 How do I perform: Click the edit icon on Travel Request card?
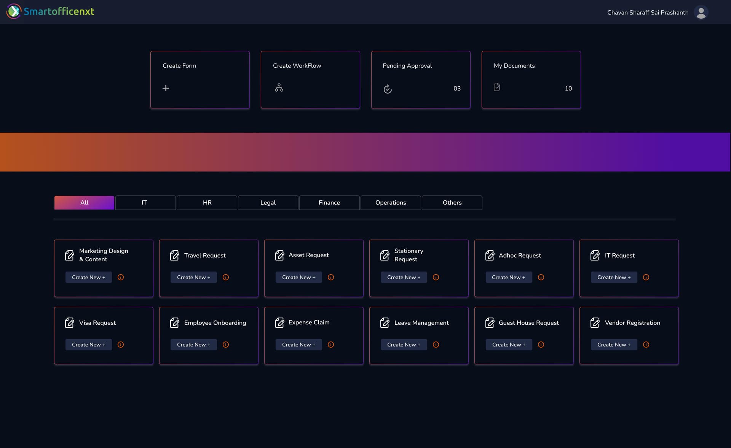click(x=175, y=256)
